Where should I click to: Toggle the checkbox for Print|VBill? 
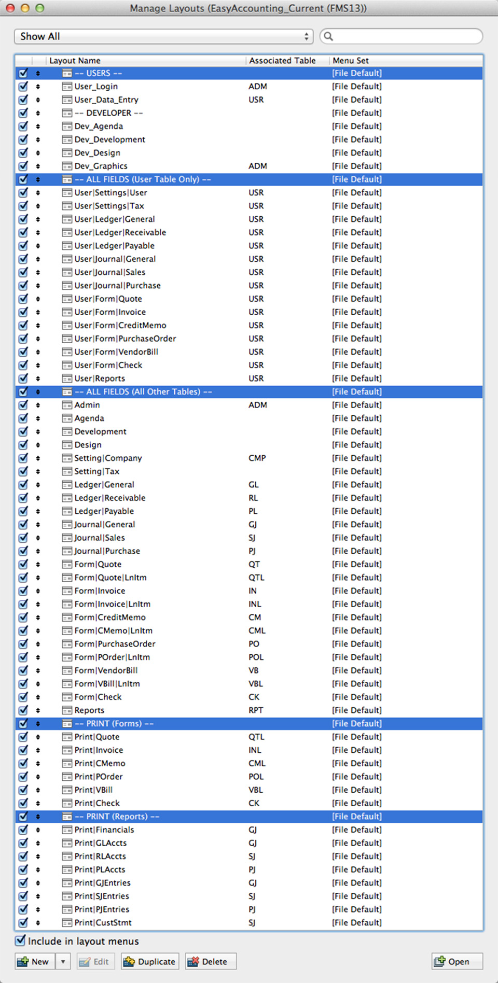(x=23, y=790)
